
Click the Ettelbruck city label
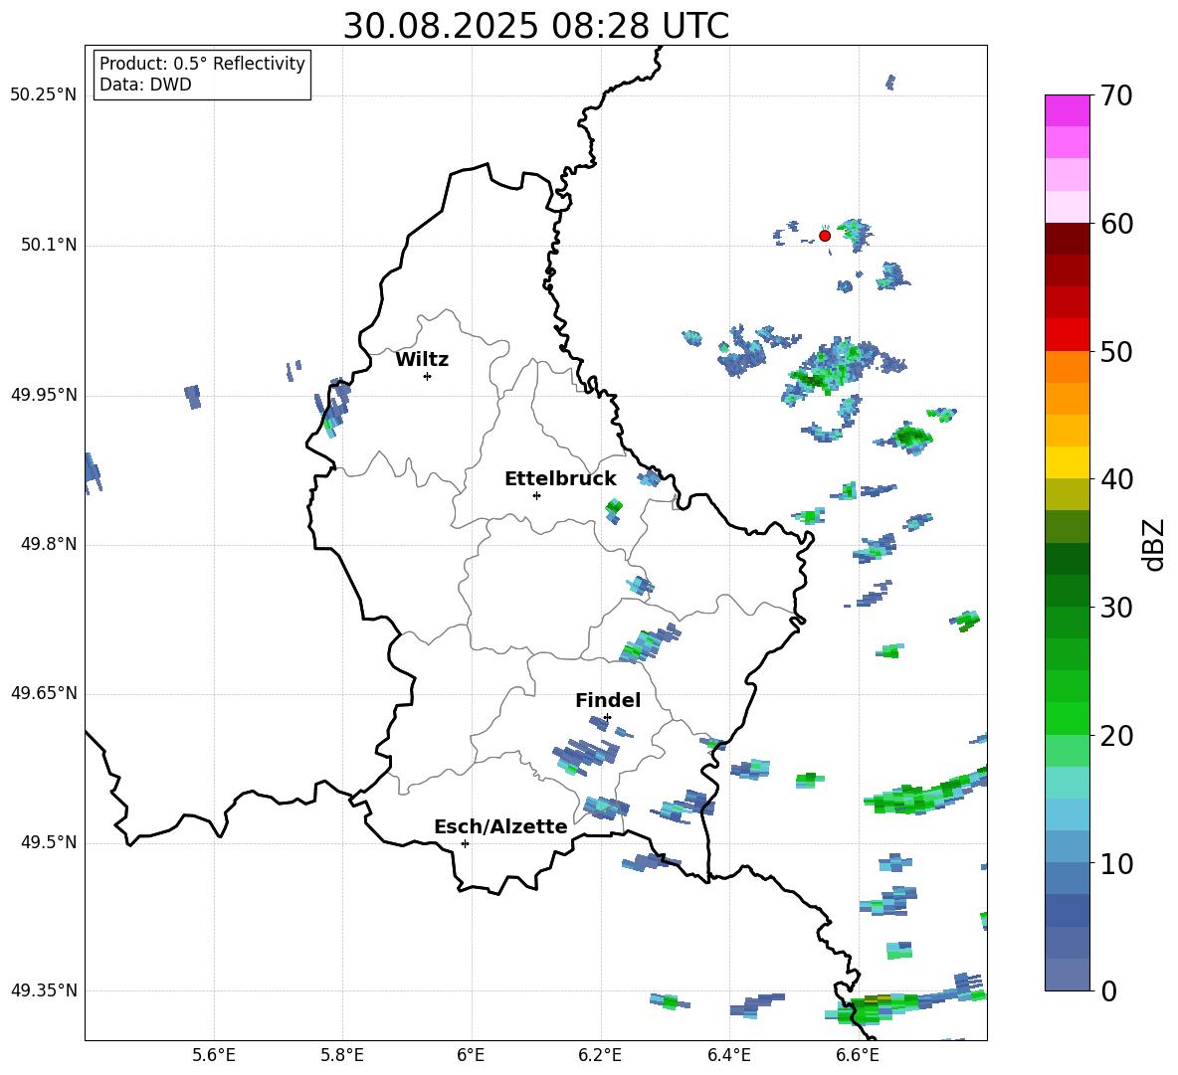click(560, 479)
